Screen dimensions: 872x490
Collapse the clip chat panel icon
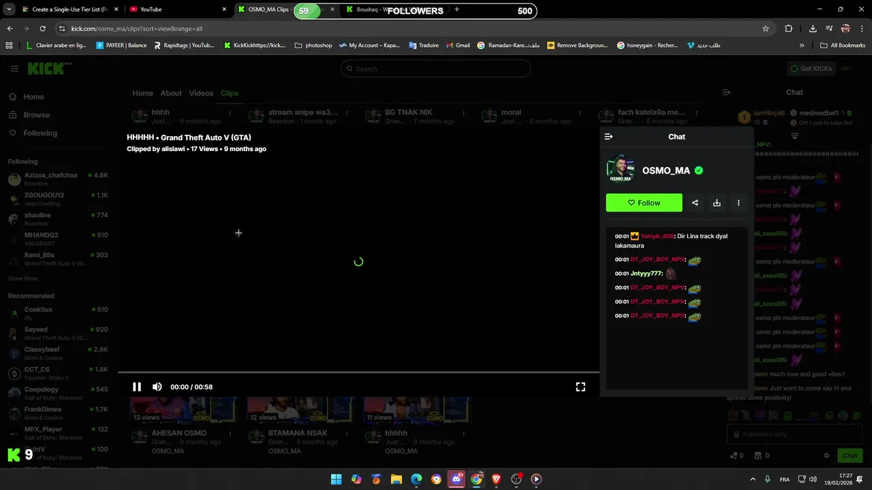pyautogui.click(x=608, y=137)
